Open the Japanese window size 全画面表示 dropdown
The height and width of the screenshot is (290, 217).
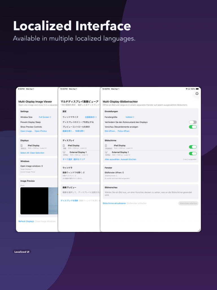tap(91, 117)
